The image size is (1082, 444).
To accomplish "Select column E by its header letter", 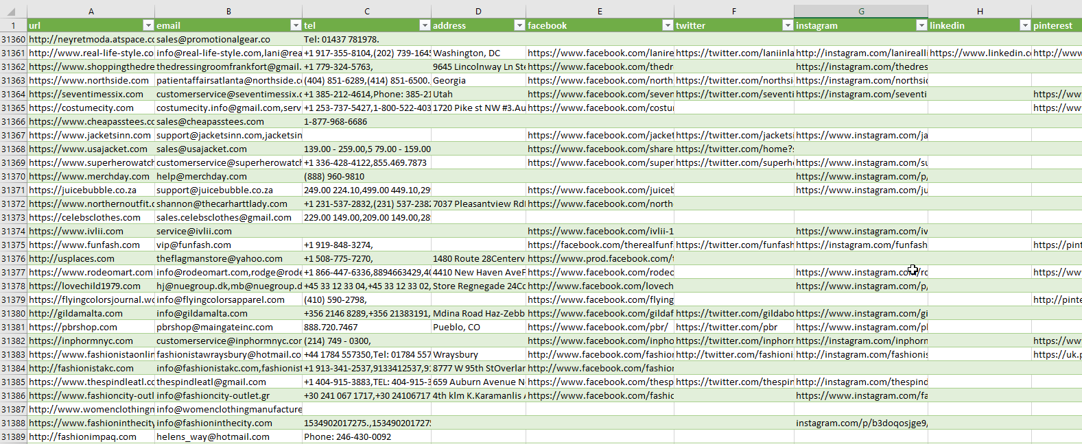I will click(x=600, y=12).
